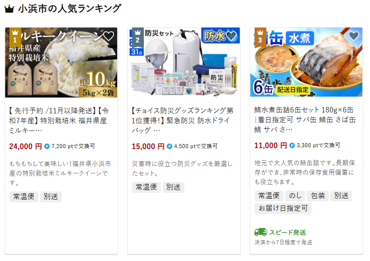This screenshot has height=261, width=370.
Task: Select the お届け日指定可 tag
Action: pyautogui.click(x=283, y=208)
